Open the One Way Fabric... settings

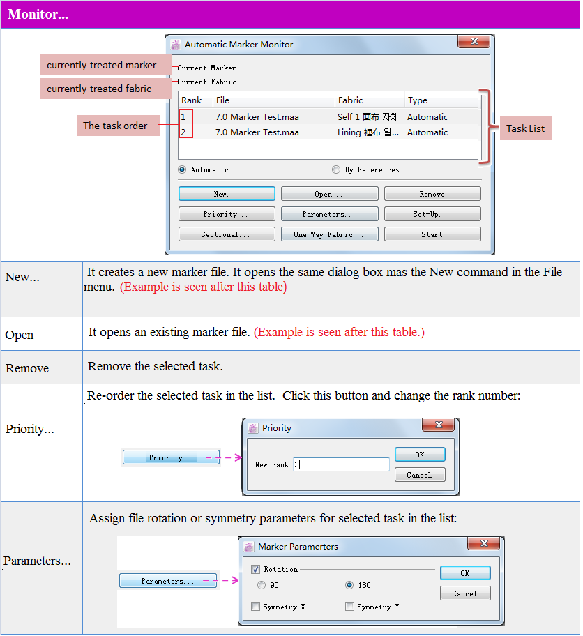[x=329, y=234]
